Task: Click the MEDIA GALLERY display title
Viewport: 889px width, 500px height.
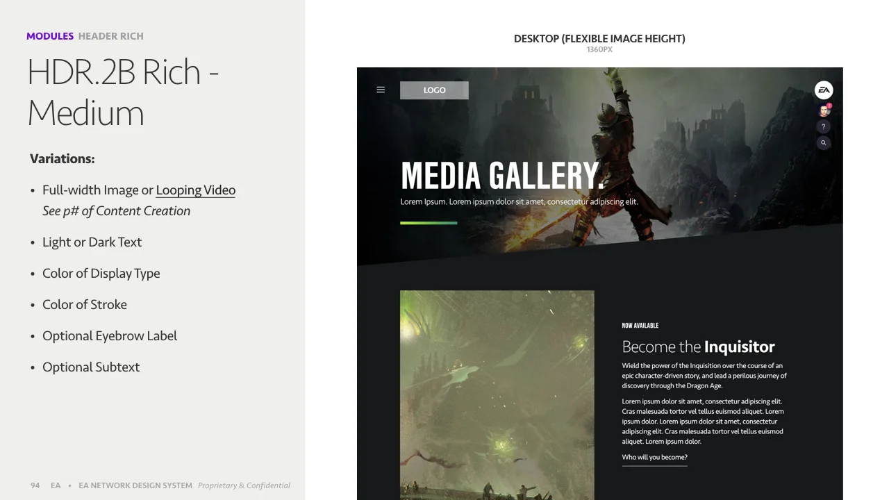Action: [x=503, y=176]
